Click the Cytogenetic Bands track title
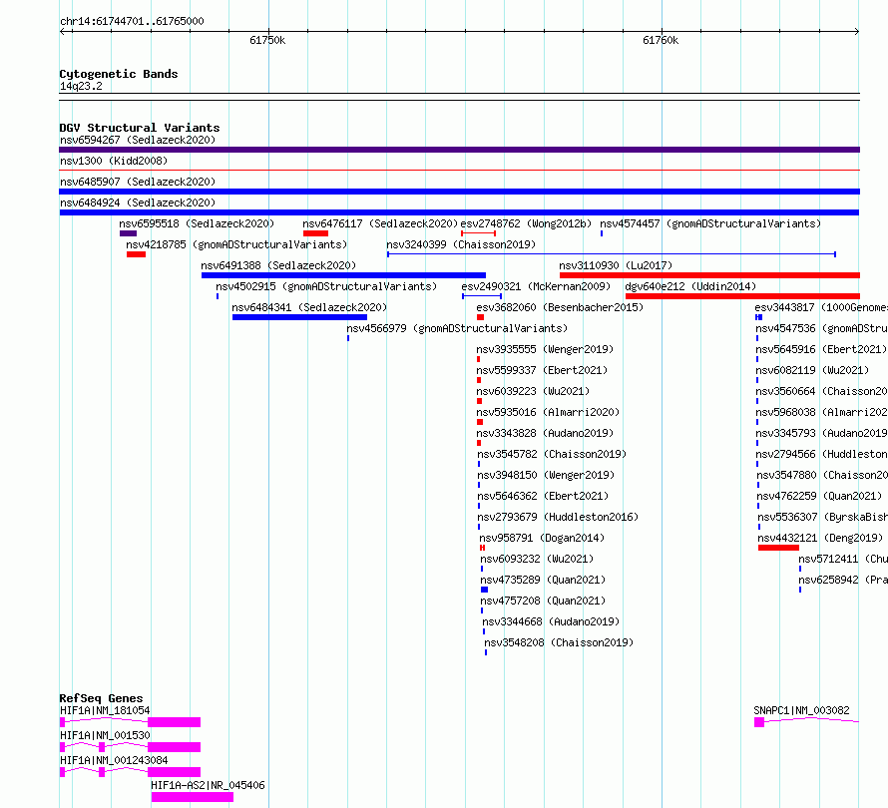888x808 pixels. pyautogui.click(x=119, y=74)
